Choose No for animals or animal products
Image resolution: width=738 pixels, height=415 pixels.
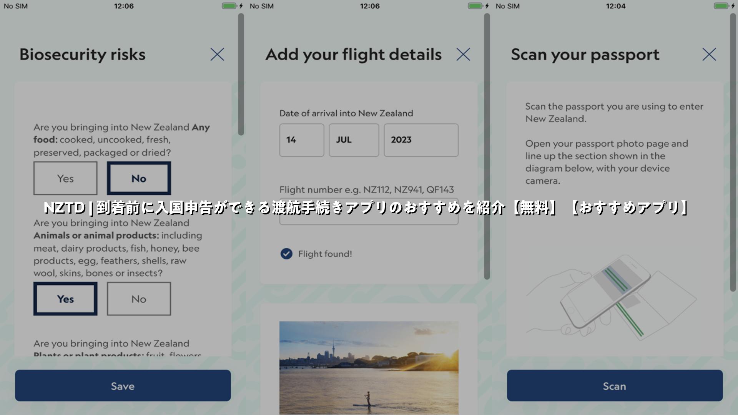139,299
